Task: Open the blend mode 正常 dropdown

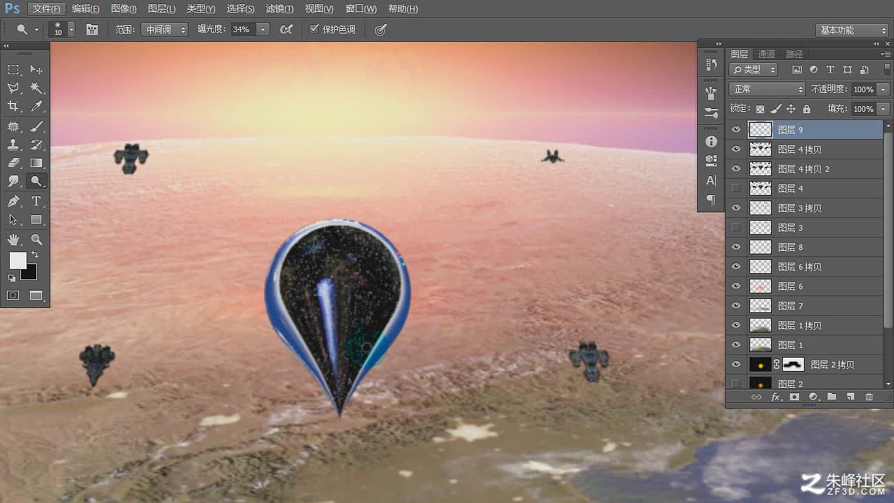Action: (767, 89)
